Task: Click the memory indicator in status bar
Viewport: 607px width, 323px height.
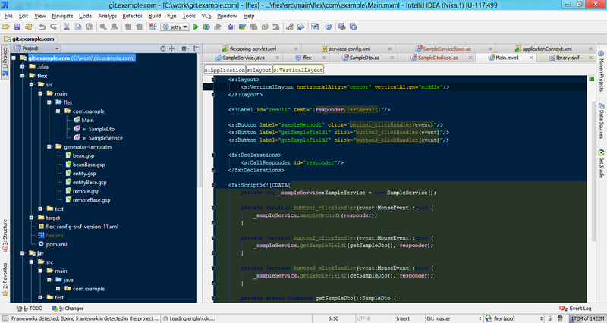Action: tap(587, 318)
